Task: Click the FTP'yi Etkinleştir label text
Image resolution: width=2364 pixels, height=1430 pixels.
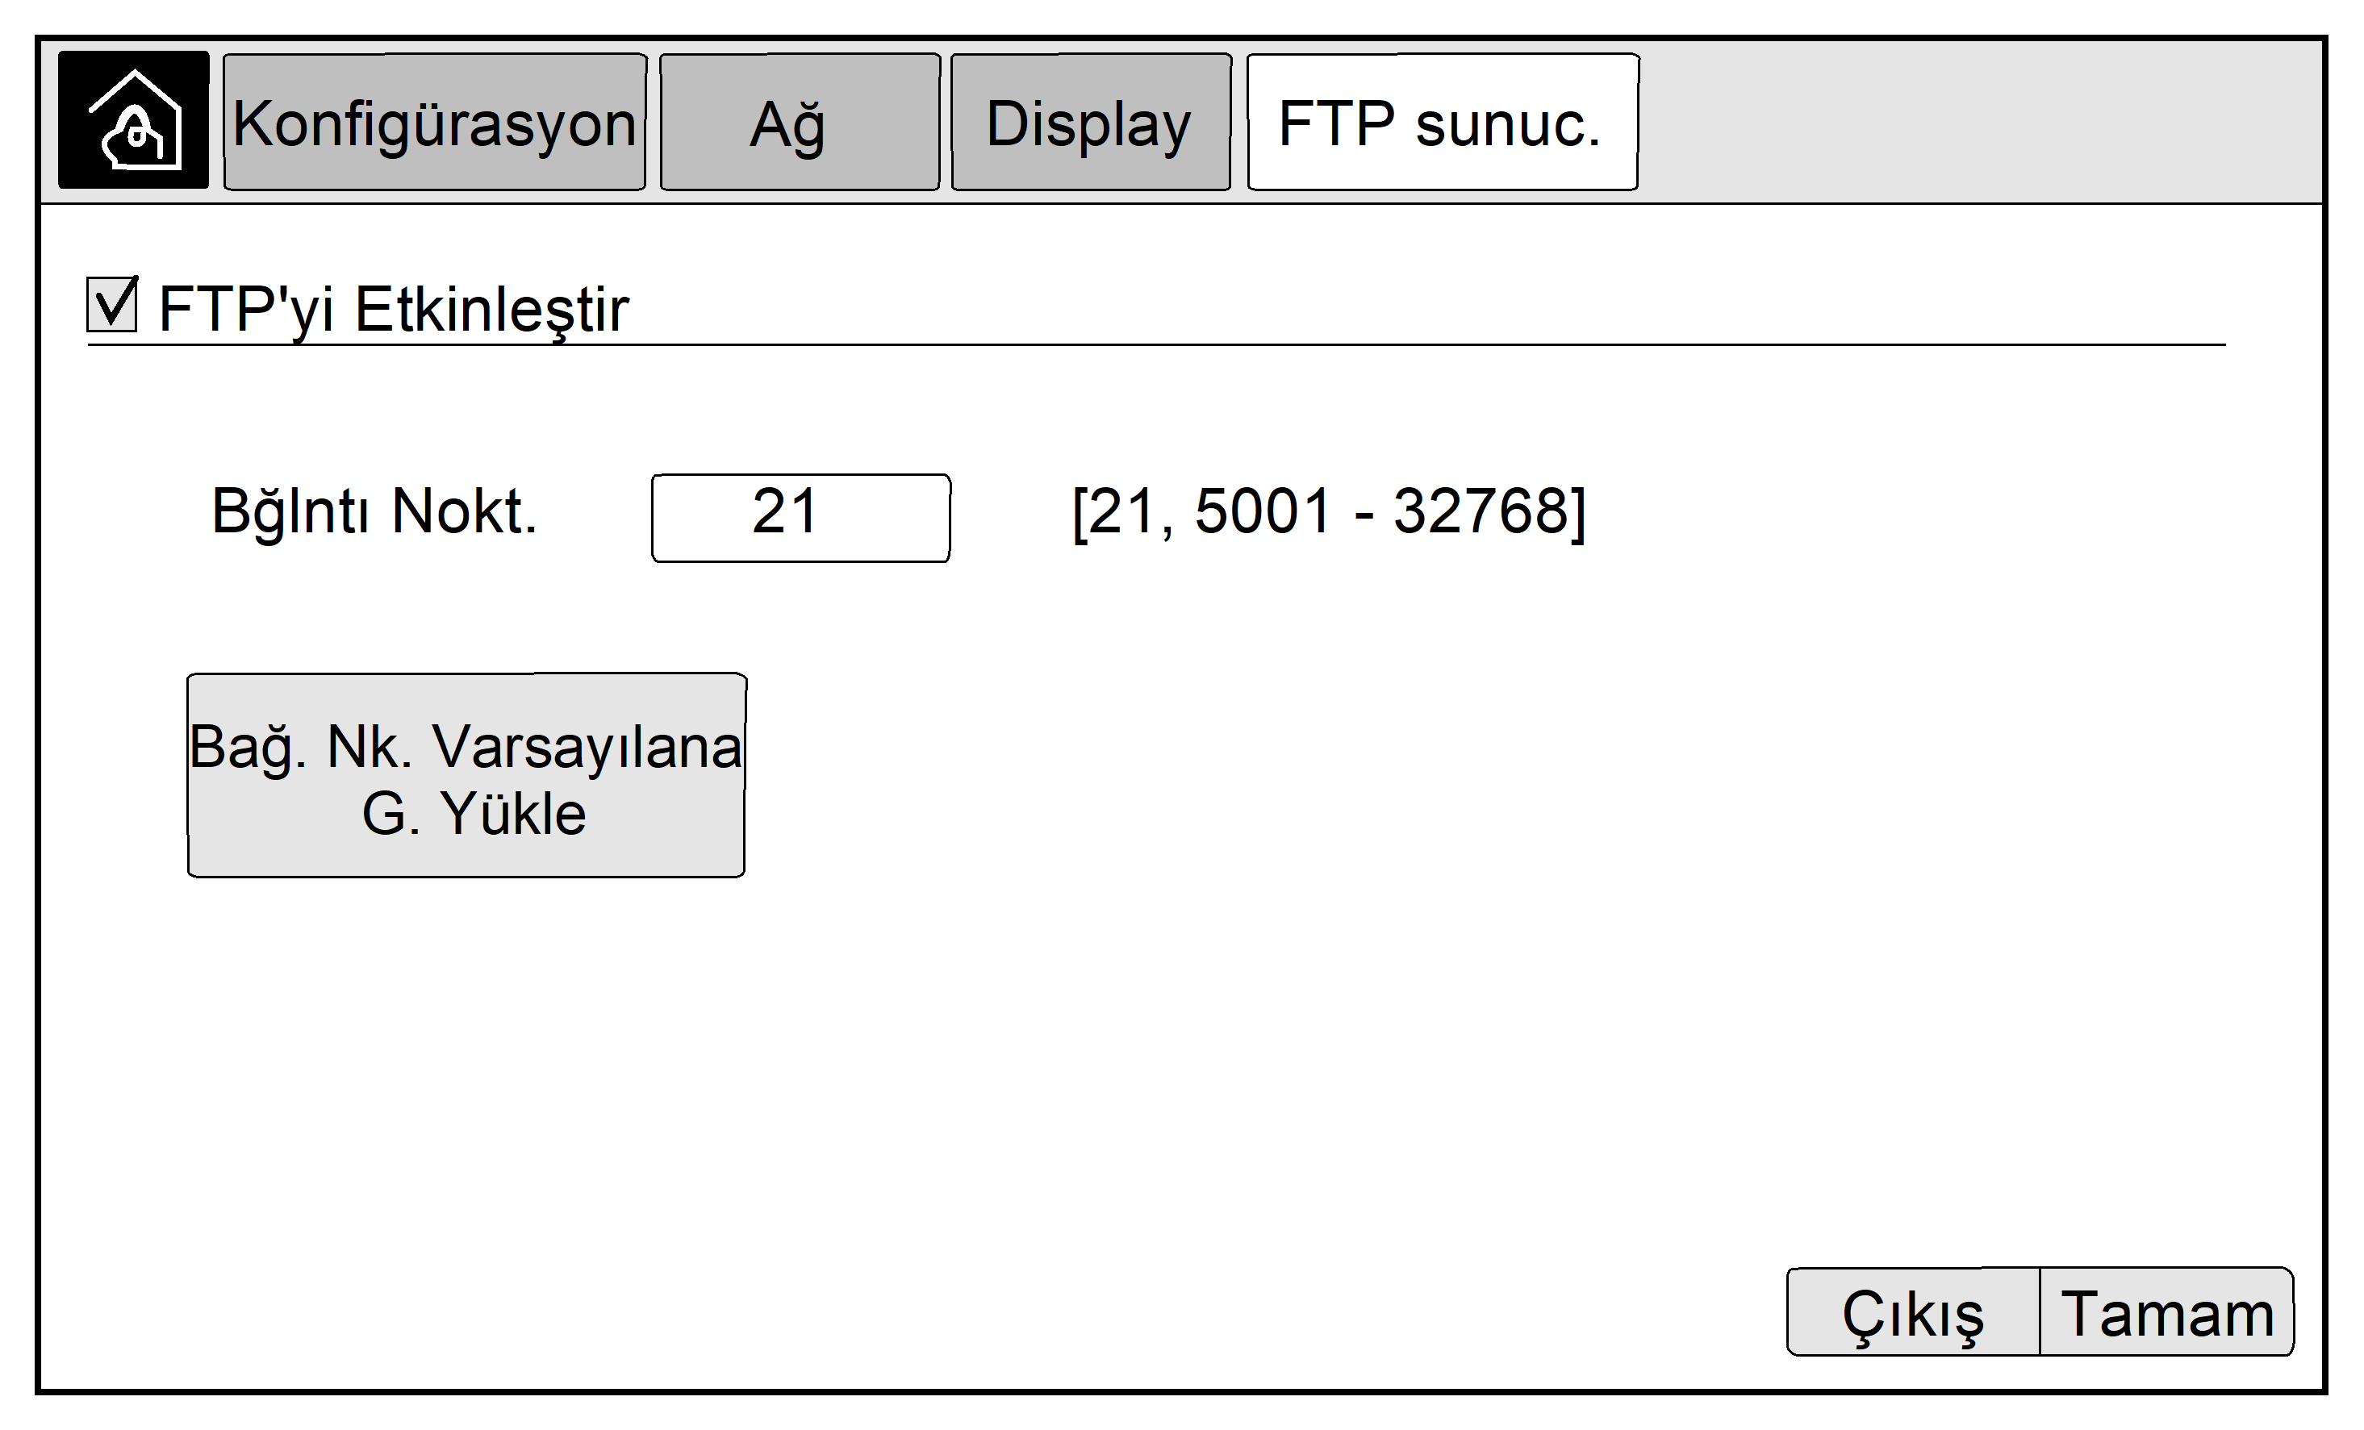Action: click(x=394, y=310)
